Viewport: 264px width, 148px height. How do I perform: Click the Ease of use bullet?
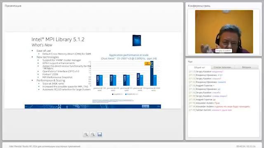click(x=44, y=51)
